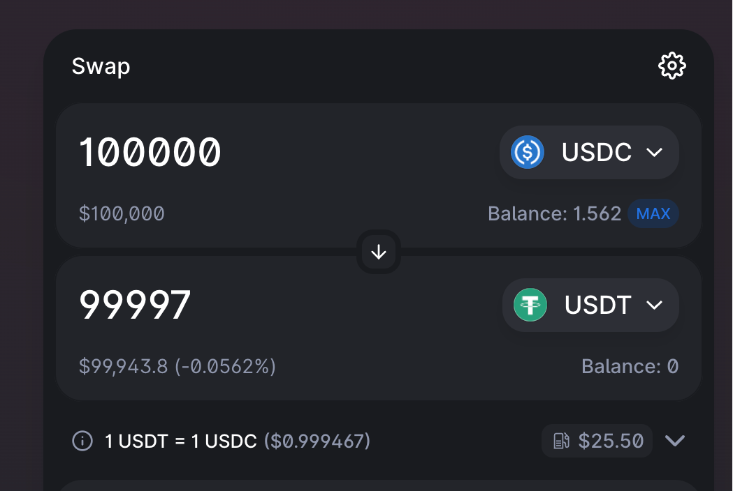Expand the USDC token selector chevron

[655, 152]
